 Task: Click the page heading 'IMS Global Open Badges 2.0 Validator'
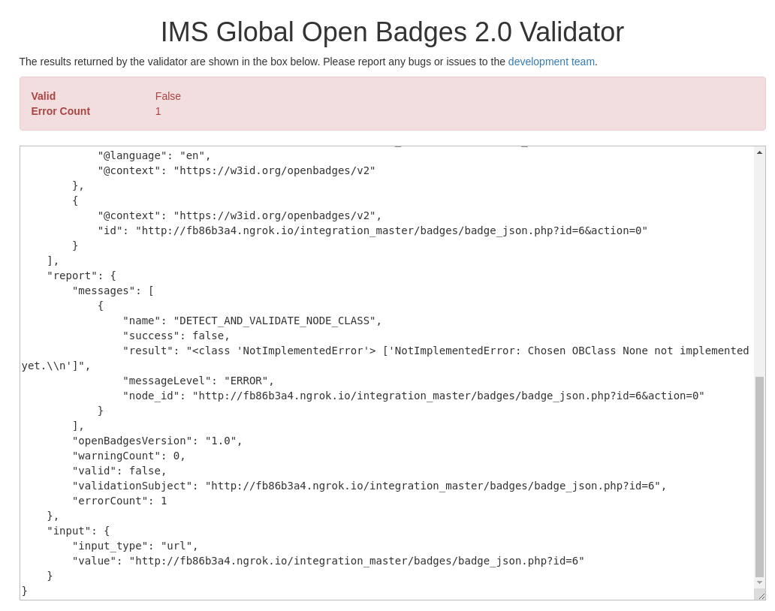[x=393, y=32]
